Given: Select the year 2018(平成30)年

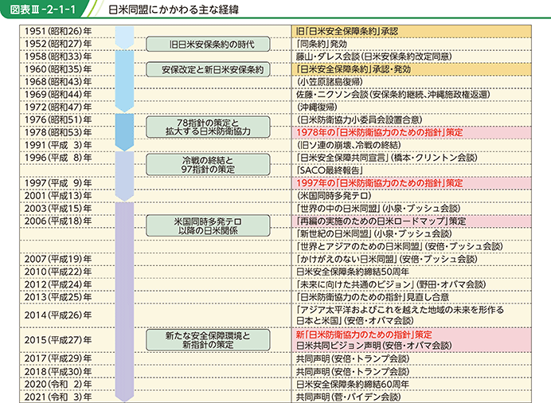Looking at the screenshot, I should coord(58,371).
